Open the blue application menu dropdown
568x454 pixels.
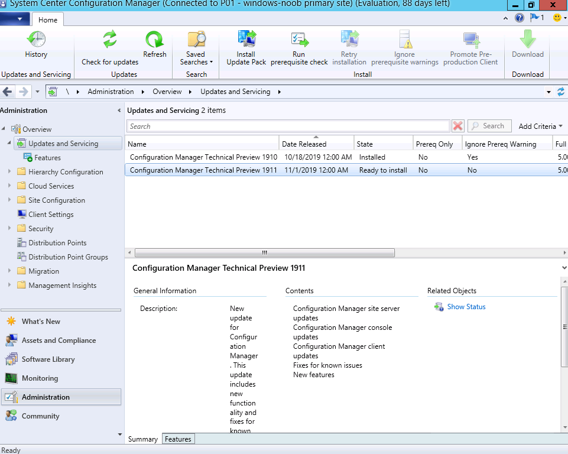(15, 19)
